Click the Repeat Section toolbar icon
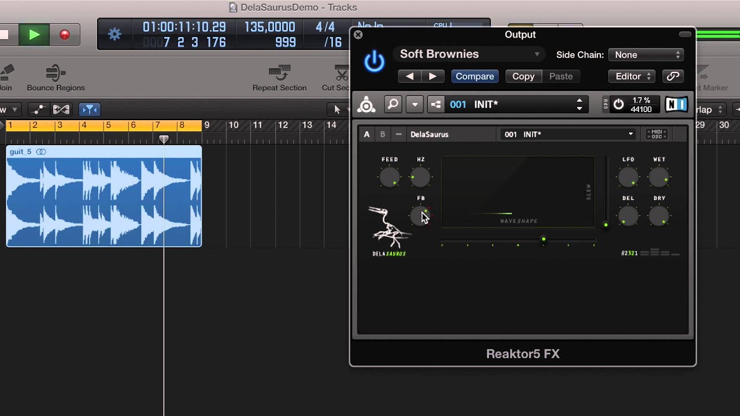The height and width of the screenshot is (416, 740). click(x=279, y=73)
